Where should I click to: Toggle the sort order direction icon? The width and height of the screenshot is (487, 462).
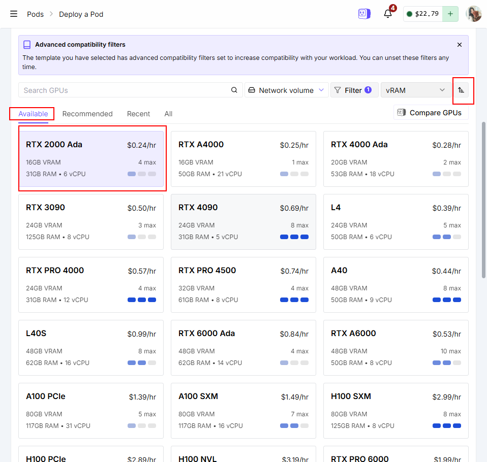point(461,90)
